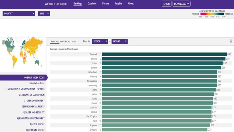Open the Factors menu item
The width and height of the screenshot is (234, 132).
[x=106, y=4]
